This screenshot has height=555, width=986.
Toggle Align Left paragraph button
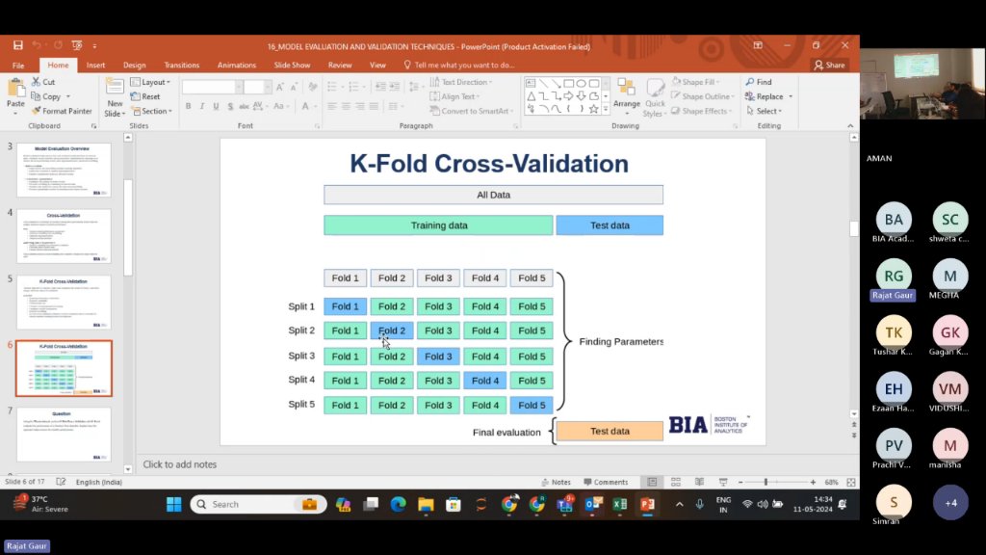332,106
